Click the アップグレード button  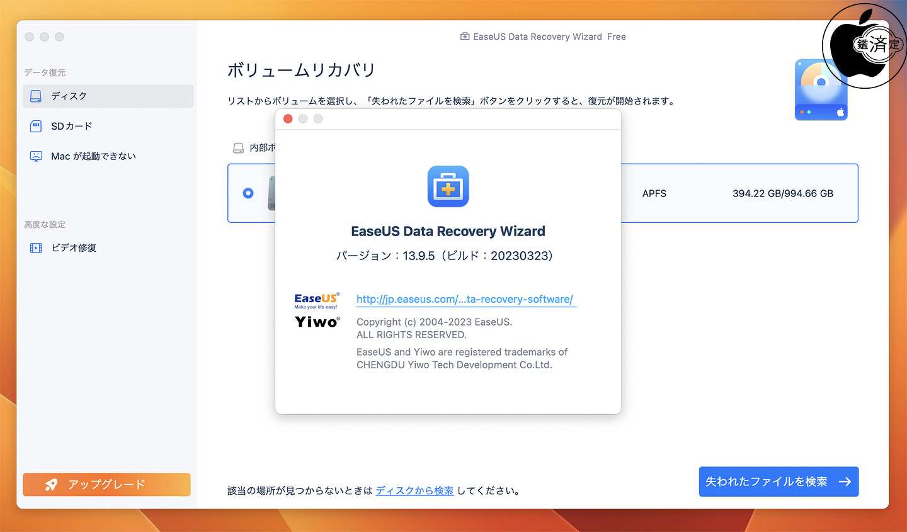coord(106,484)
